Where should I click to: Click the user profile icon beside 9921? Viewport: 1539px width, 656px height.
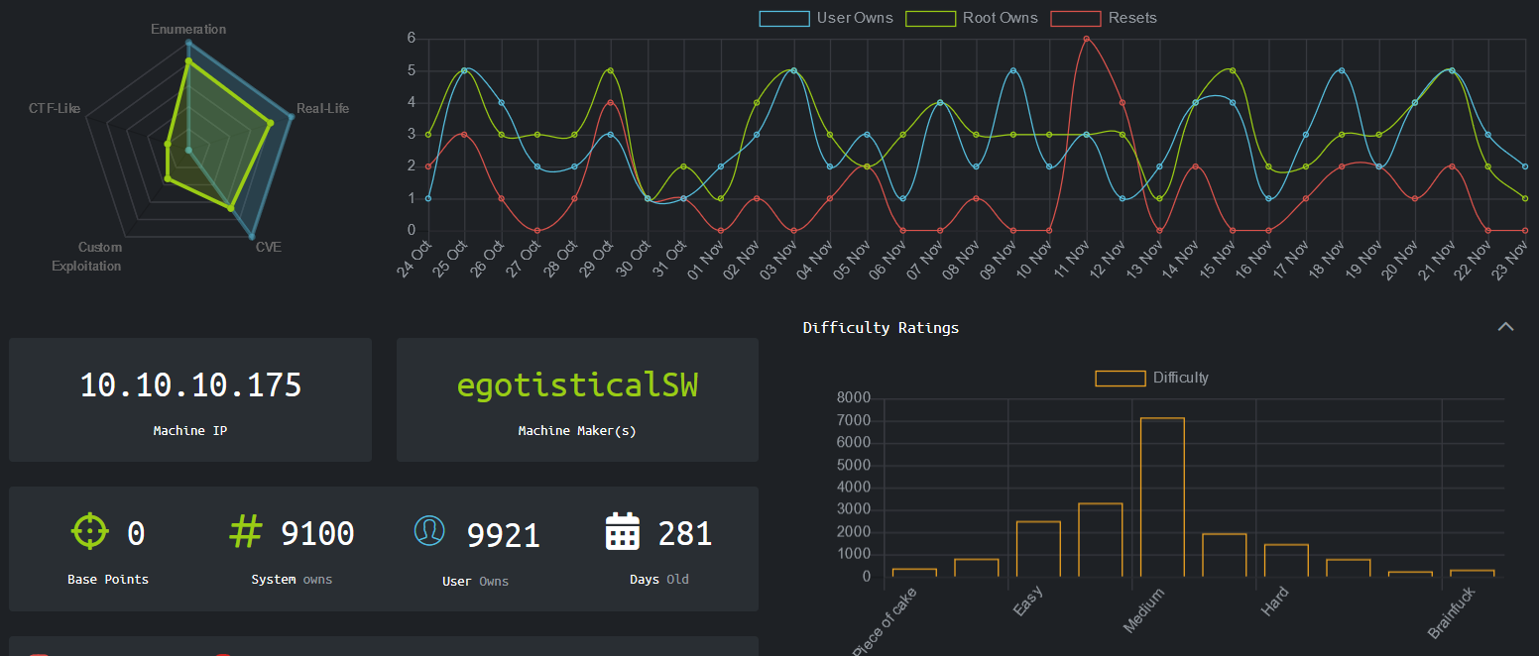pyautogui.click(x=429, y=530)
